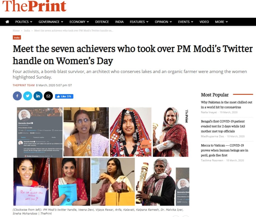The image size is (256, 217).
Task: Share article via Twitter icon
Action: click(x=27, y=96)
